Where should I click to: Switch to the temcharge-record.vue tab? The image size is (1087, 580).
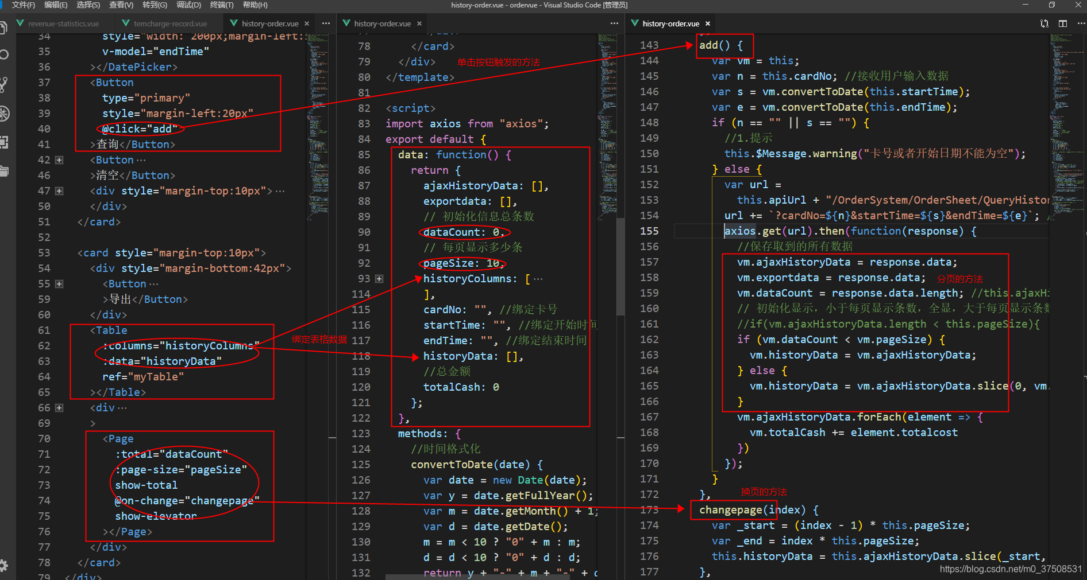[x=170, y=24]
